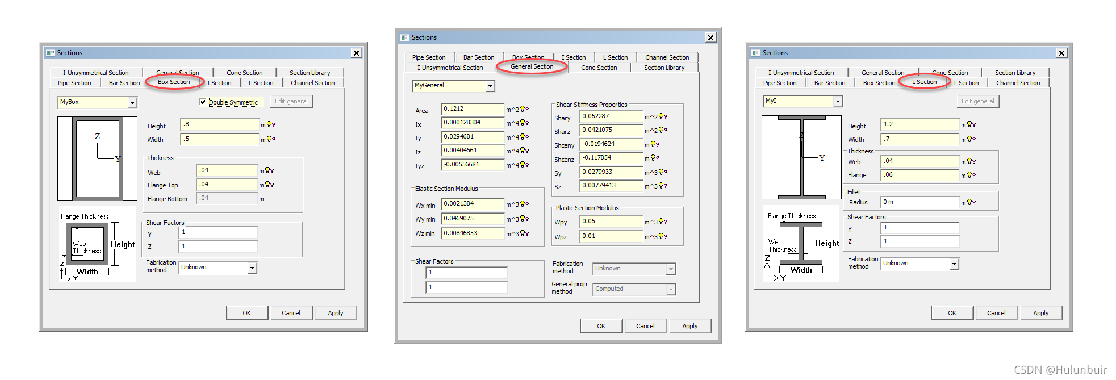Click the Shcenz help bulb icon

coord(655,158)
